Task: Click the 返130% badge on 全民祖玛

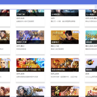Action: (42, 60)
